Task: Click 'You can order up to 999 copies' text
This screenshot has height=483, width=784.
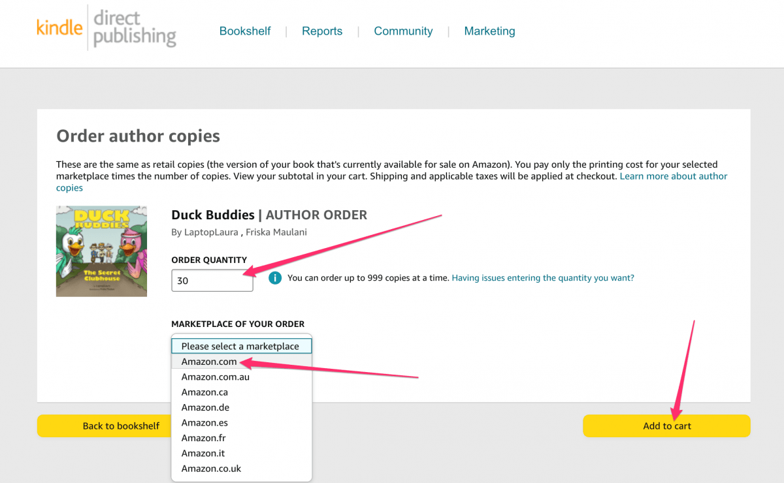Action: click(x=368, y=278)
